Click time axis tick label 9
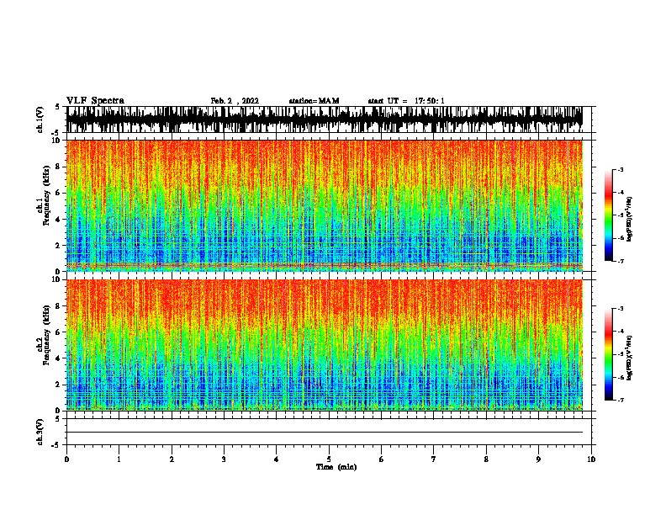 pyautogui.click(x=538, y=459)
